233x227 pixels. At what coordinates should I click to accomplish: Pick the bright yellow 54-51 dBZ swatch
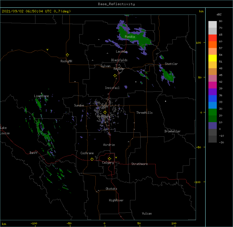[212, 58]
